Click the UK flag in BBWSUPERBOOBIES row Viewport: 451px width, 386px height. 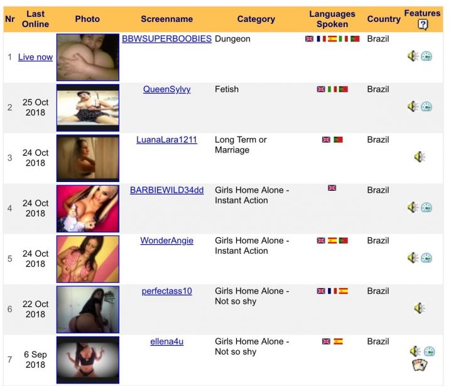[309, 39]
